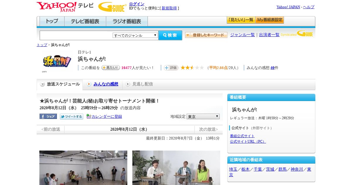Click the Yahoo! JAPAN テレビ logo
The image size is (352, 185).
click(65, 6)
